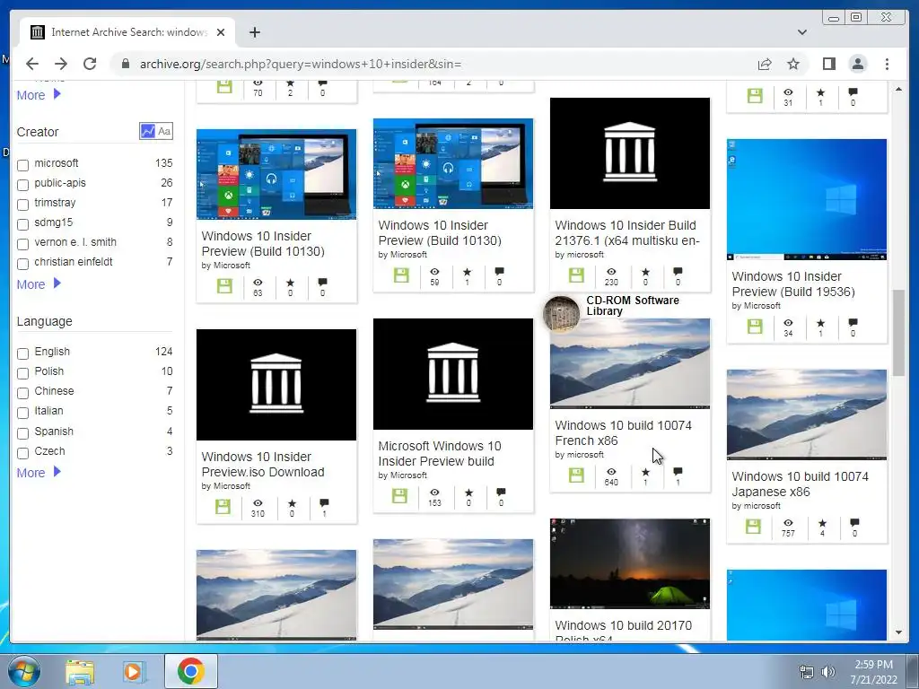Enable the English language filter

click(22, 353)
